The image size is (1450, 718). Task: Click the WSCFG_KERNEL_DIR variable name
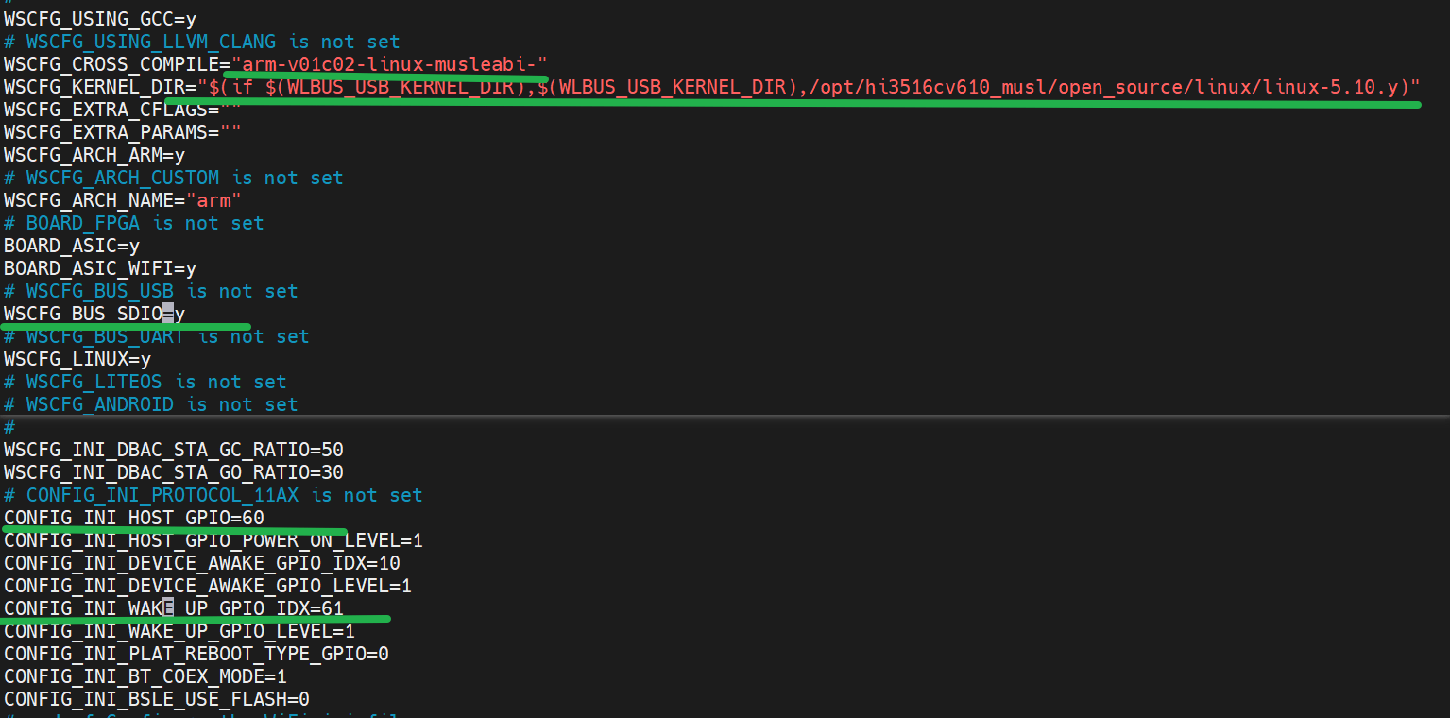pos(94,87)
